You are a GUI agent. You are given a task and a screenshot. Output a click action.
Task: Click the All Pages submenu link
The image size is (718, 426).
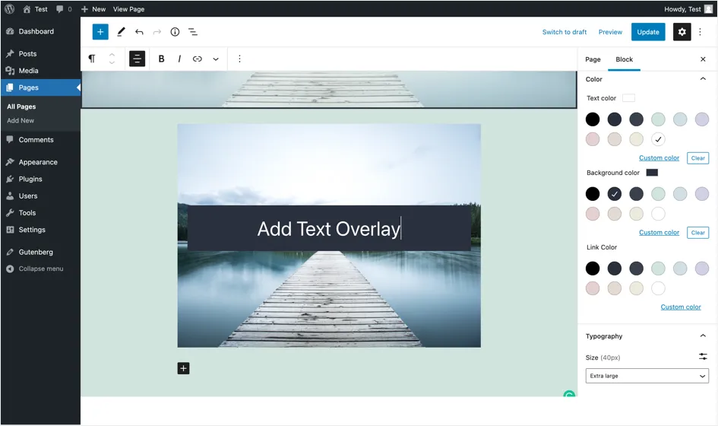point(21,106)
